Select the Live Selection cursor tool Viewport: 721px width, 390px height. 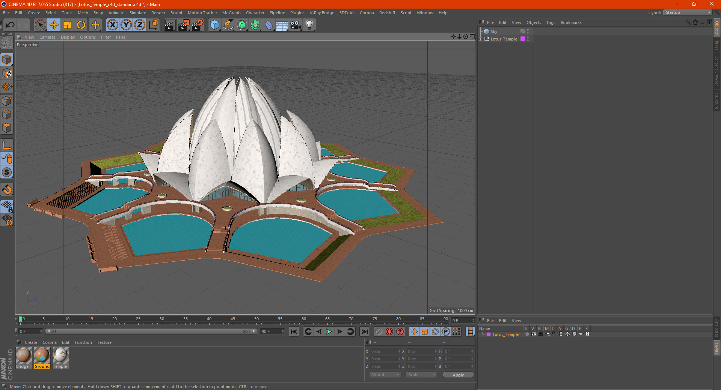click(40, 25)
